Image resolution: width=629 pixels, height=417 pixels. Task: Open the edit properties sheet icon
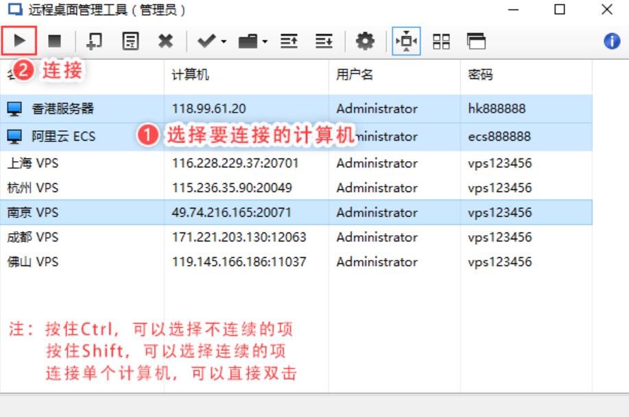130,41
